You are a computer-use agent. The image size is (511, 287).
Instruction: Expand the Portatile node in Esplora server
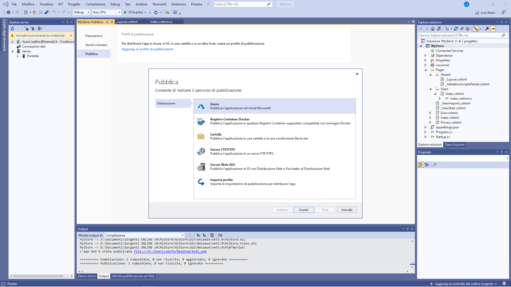(18, 56)
